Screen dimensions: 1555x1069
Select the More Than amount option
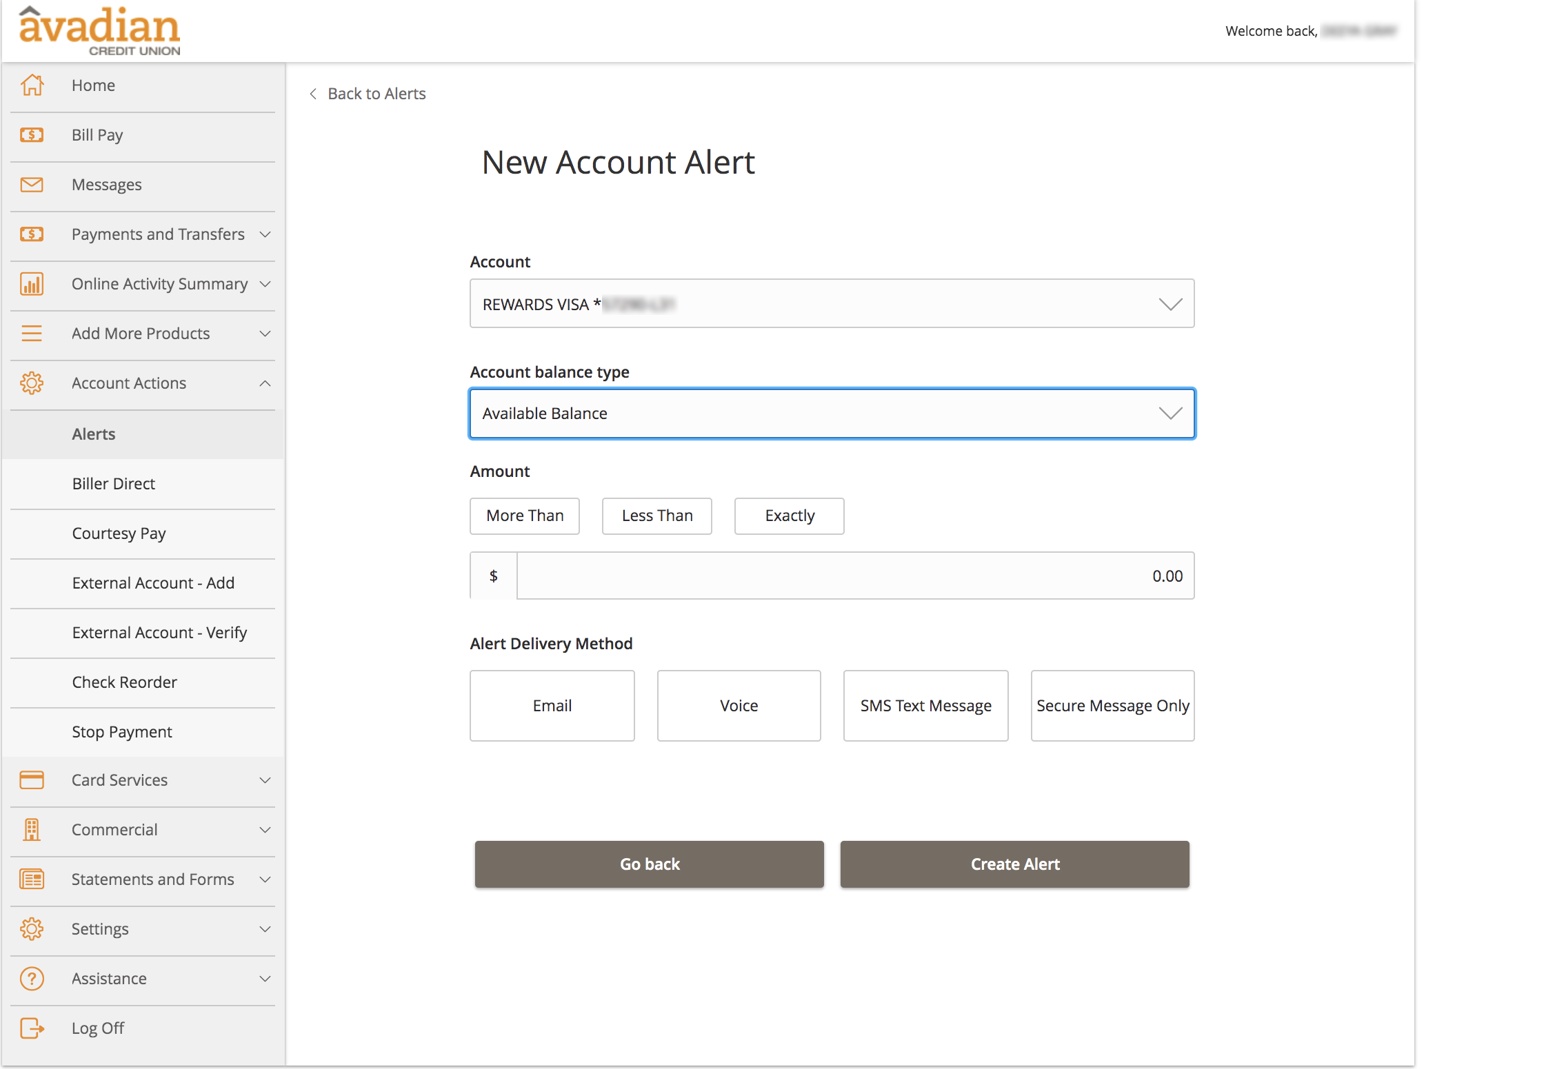524,516
